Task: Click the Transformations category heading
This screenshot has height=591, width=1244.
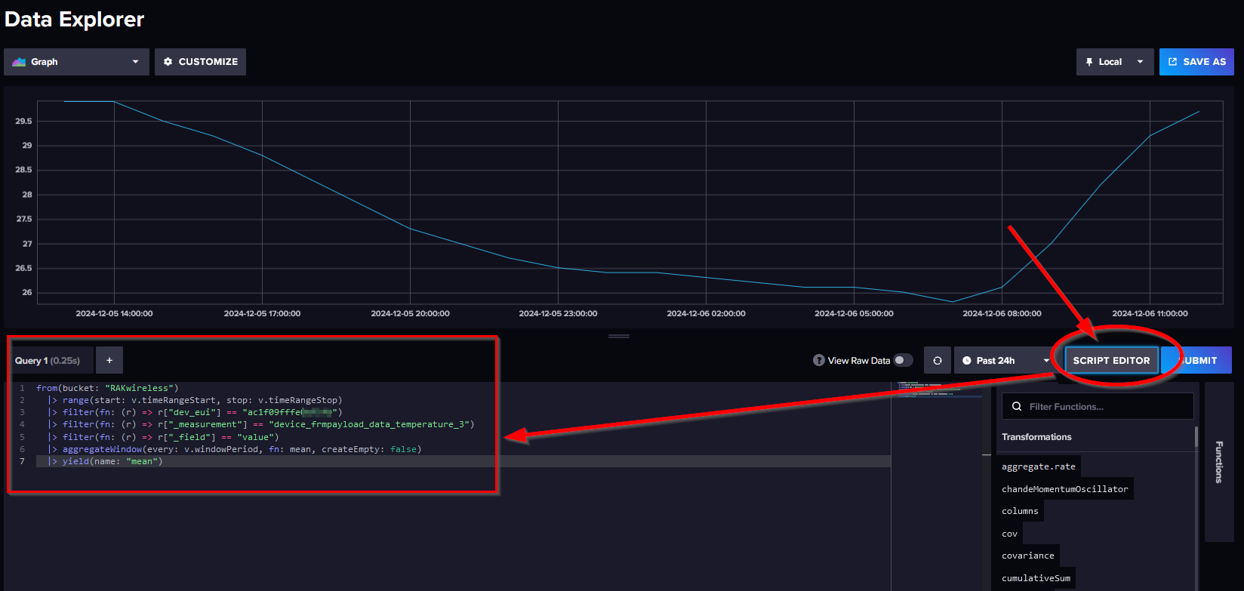Action: click(x=1036, y=437)
